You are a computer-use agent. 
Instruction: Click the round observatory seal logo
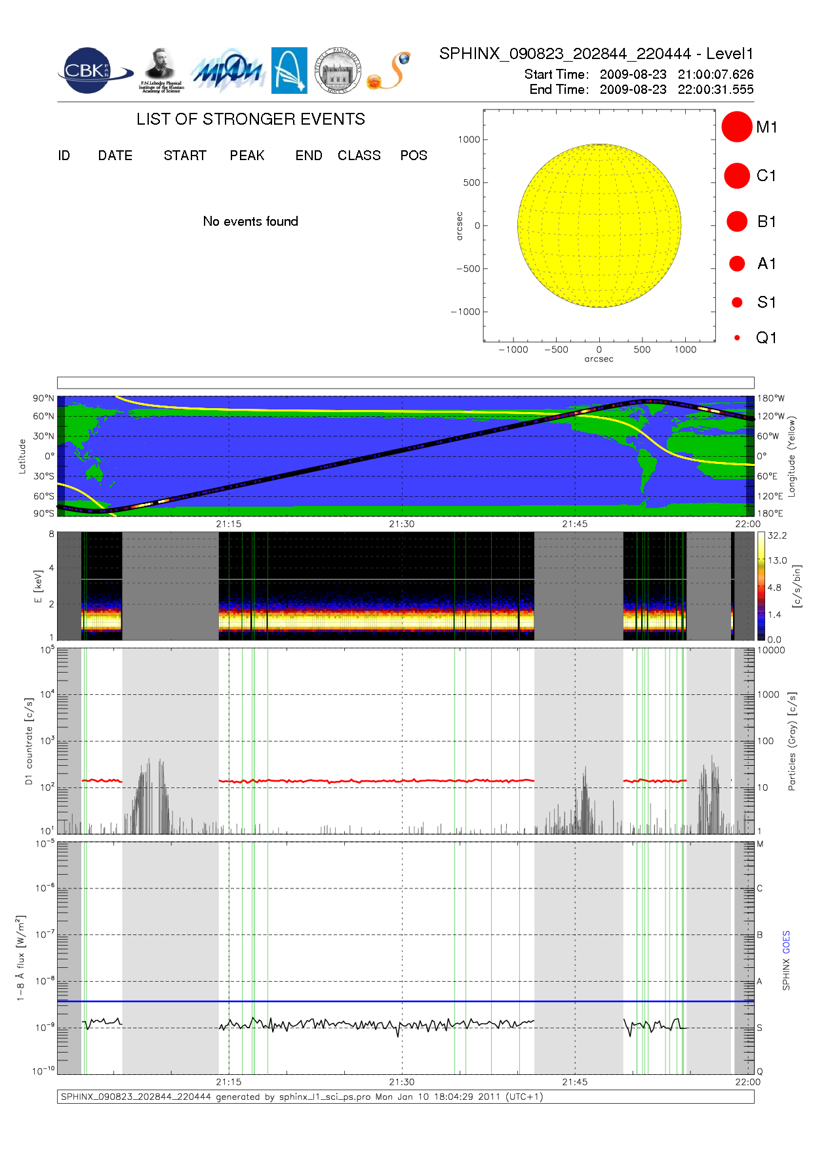click(x=338, y=71)
